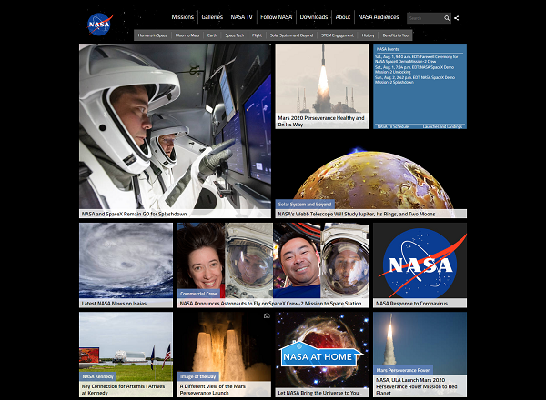The image size is (546, 400).
Task: Click the NASA Kennedy tag
Action: (x=98, y=376)
